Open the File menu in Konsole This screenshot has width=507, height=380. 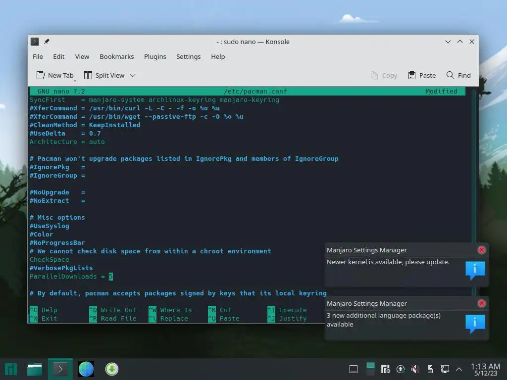[x=38, y=56]
